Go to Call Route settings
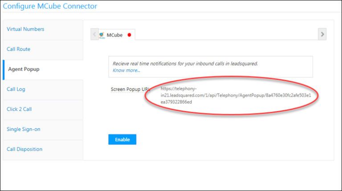The height and width of the screenshot is (191, 342). [x=19, y=49]
